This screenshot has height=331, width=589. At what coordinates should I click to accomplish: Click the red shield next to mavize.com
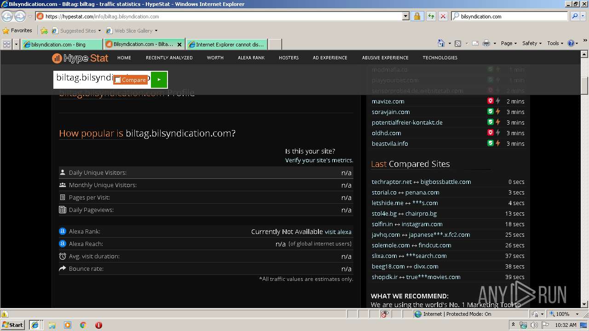[491, 101]
